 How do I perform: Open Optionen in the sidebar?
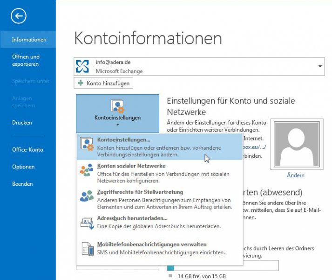pos(23,167)
